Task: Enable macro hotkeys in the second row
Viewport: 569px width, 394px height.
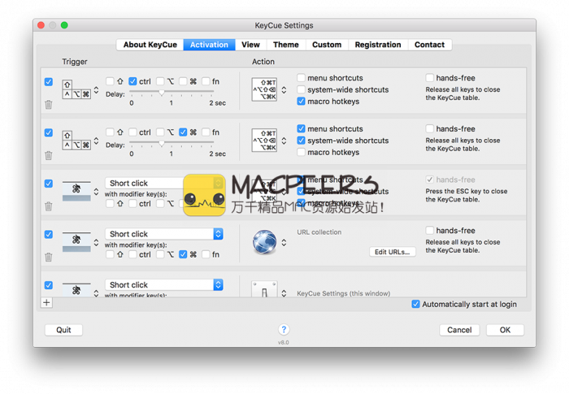Action: pyautogui.click(x=302, y=153)
